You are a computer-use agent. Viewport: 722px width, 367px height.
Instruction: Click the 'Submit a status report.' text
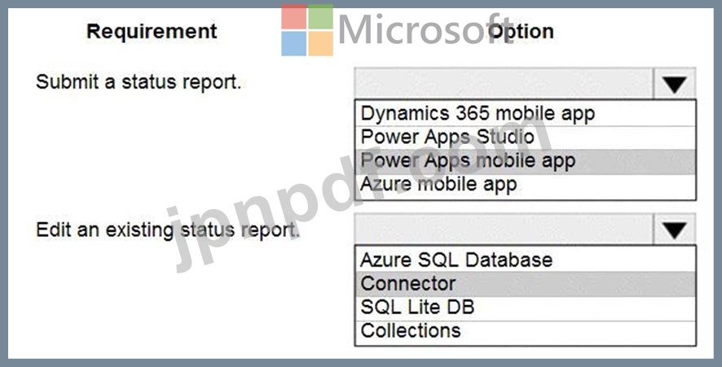(139, 82)
